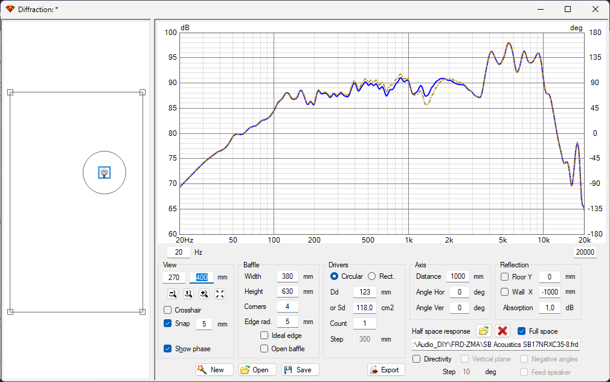The image size is (610, 382).
Task: Click the Axis Distance input field
Action: coord(458,276)
